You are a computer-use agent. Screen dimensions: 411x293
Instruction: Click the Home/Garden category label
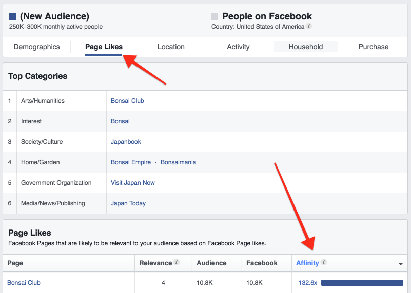[41, 162]
